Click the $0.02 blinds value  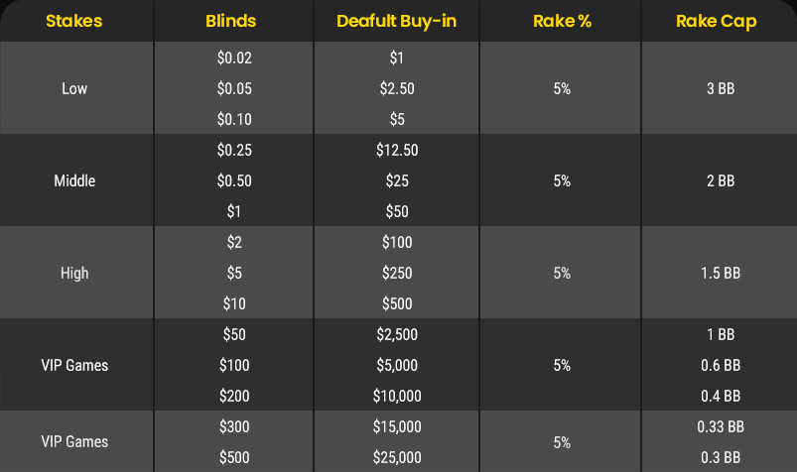[x=234, y=58]
